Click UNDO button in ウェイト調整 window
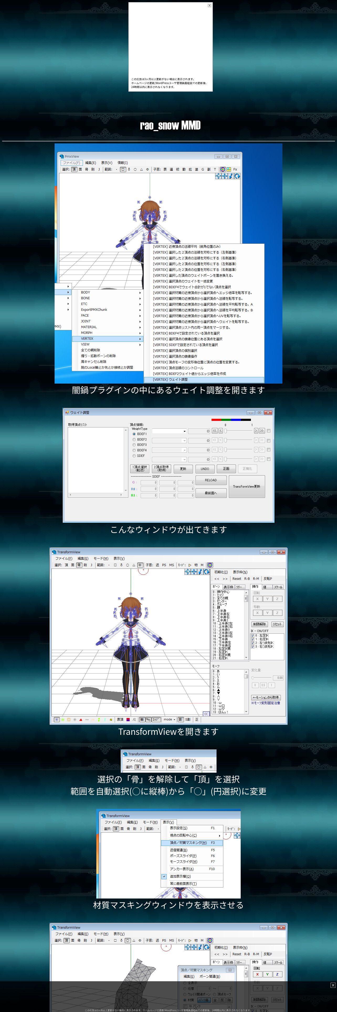Image resolution: width=337 pixels, height=1012 pixels. (x=205, y=469)
